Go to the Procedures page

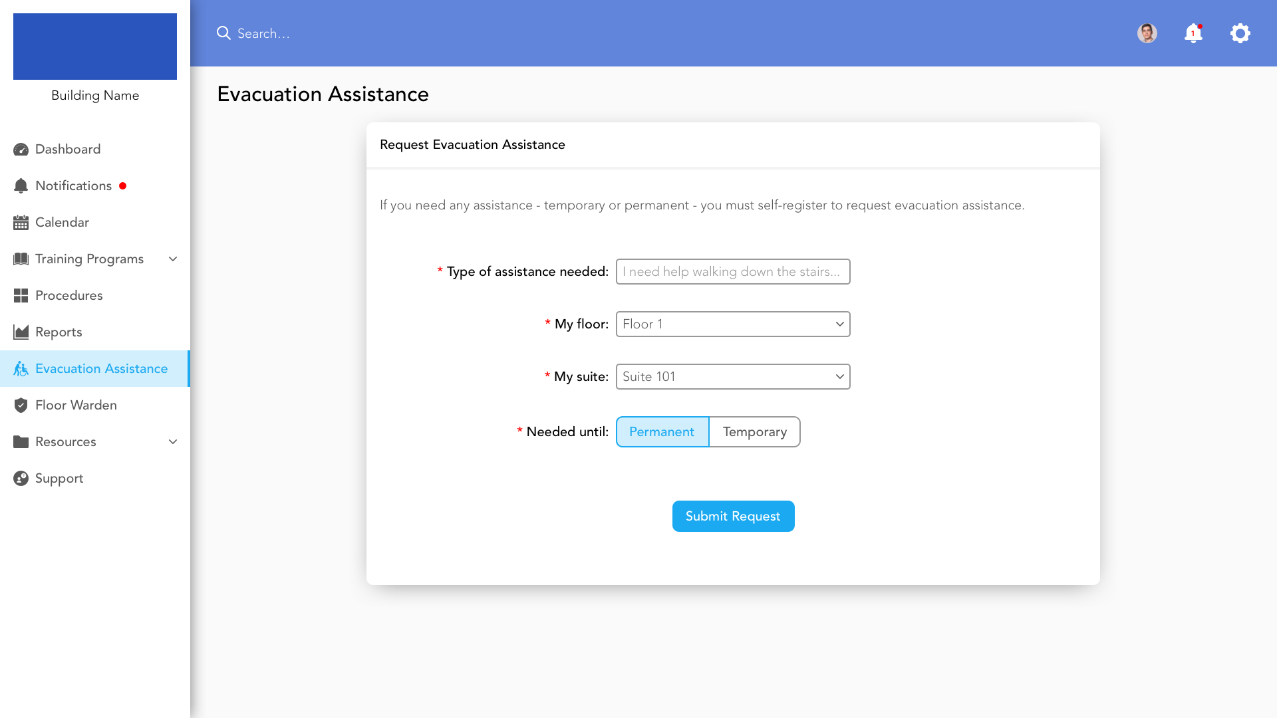69,296
